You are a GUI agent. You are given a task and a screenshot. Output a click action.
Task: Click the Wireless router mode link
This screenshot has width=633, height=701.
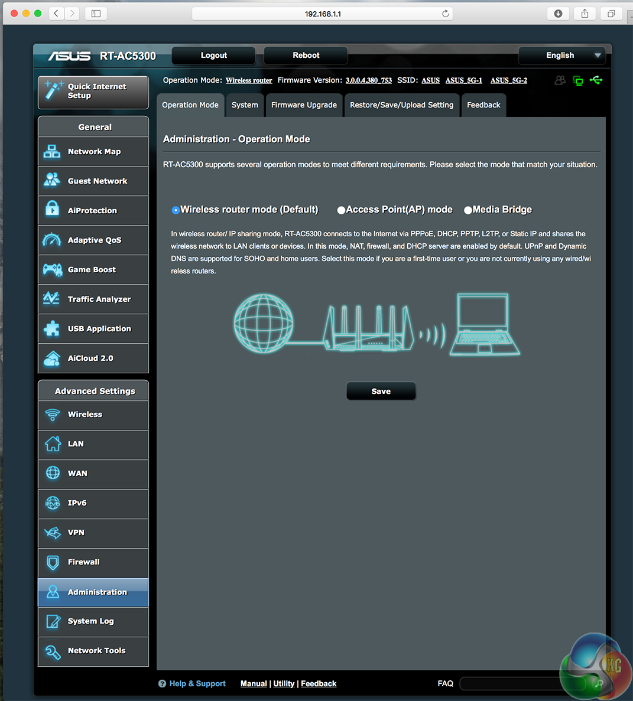[249, 80]
